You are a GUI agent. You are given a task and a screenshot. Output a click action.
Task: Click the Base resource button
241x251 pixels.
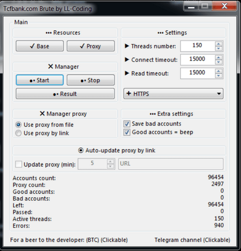[x=40, y=46]
